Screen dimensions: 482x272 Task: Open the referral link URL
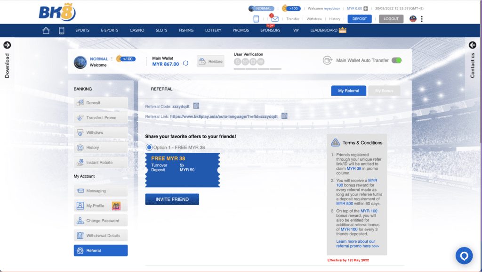[x=224, y=116]
